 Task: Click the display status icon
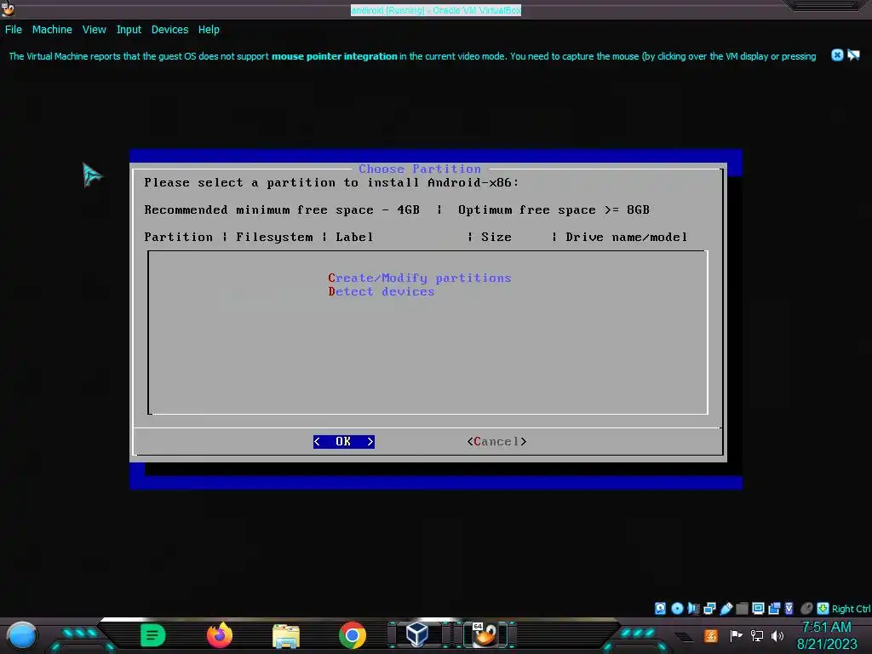pos(758,608)
